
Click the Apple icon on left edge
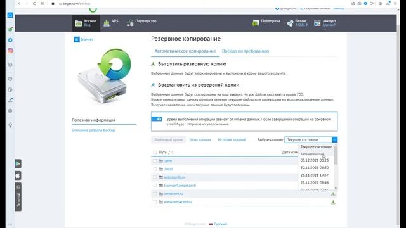pos(18,176)
